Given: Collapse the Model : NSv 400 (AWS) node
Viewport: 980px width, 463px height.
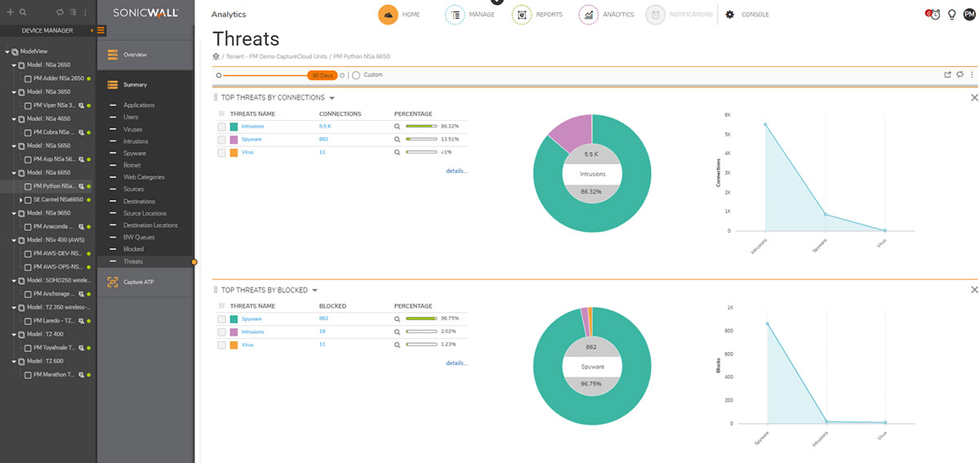Looking at the screenshot, I should (14, 240).
